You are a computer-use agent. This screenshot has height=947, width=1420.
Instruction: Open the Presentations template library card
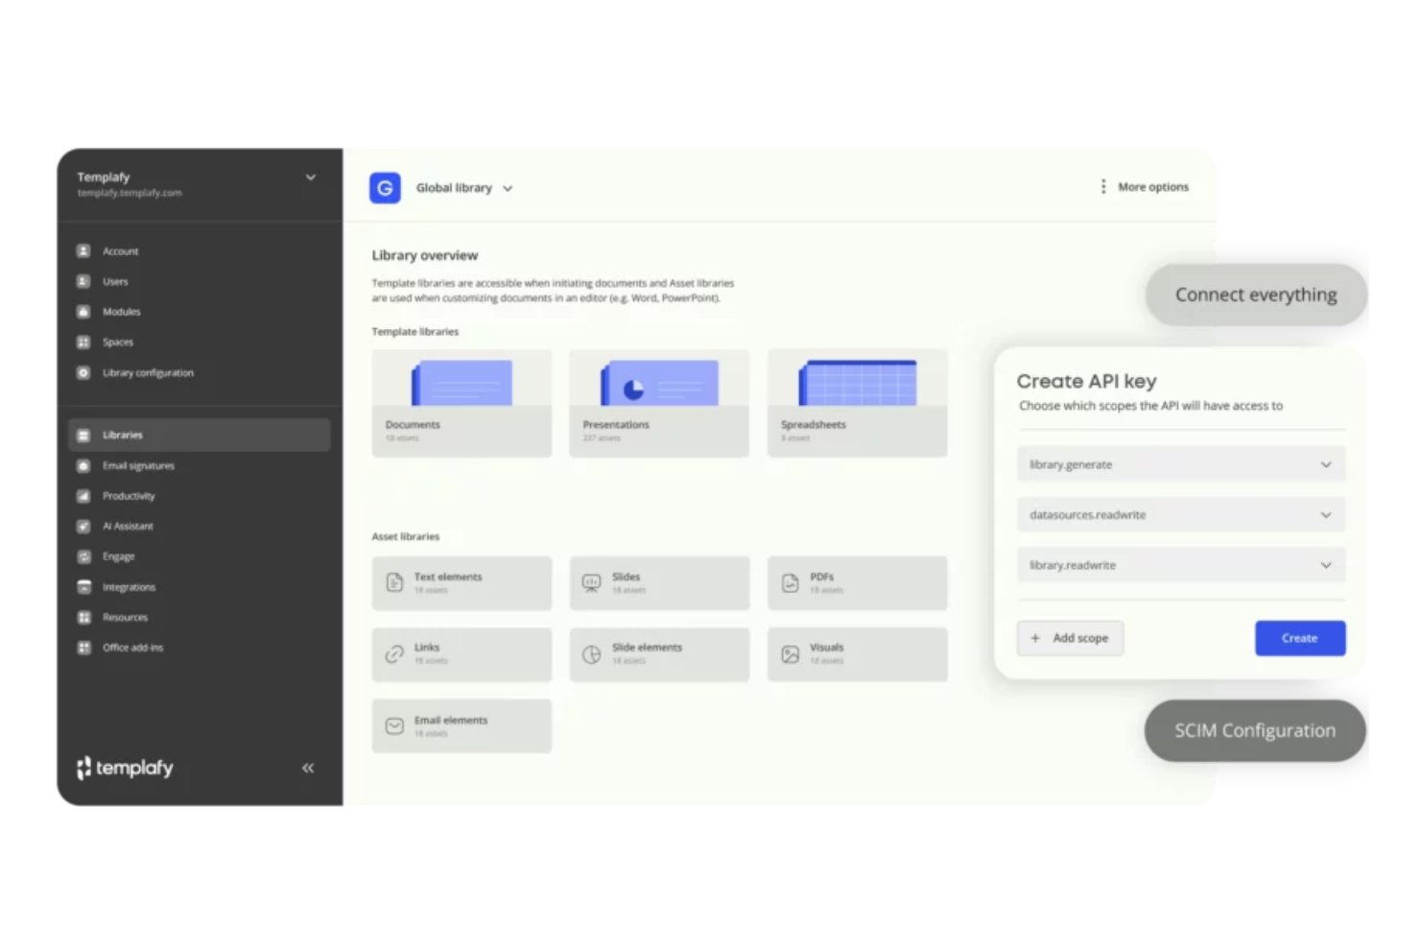659,403
